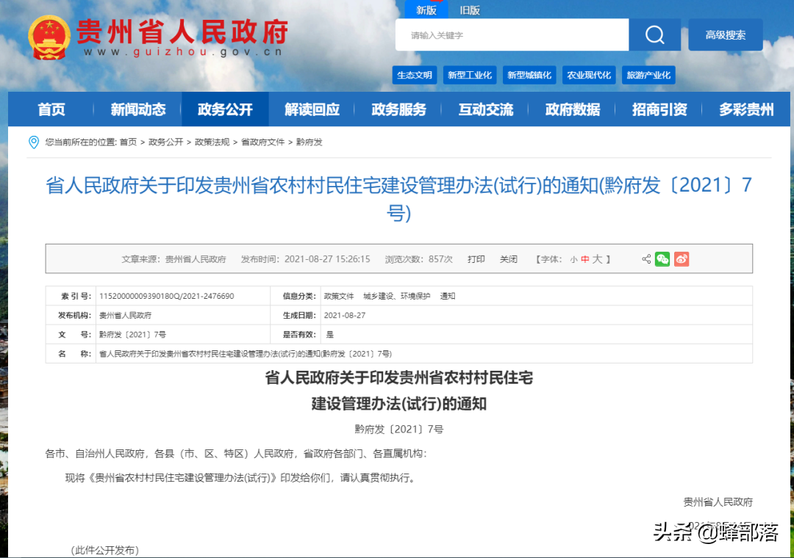
Task: Click the 农业现代化 topic button
Action: click(588, 74)
